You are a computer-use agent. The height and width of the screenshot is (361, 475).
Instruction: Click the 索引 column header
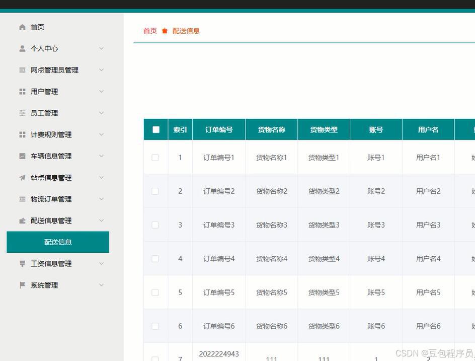(x=180, y=130)
